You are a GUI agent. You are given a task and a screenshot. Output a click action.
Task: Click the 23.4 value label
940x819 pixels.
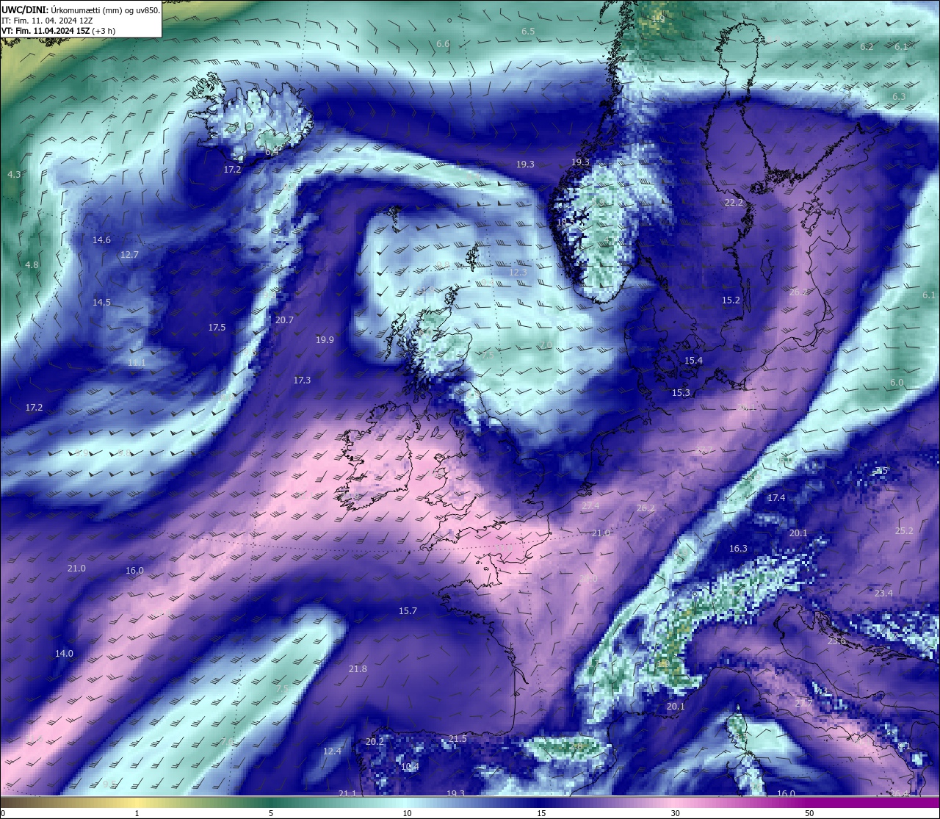883,593
